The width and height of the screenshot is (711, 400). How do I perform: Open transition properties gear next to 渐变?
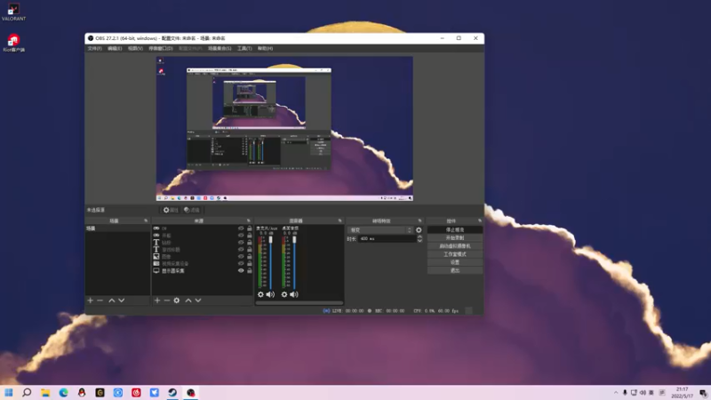[x=419, y=230]
